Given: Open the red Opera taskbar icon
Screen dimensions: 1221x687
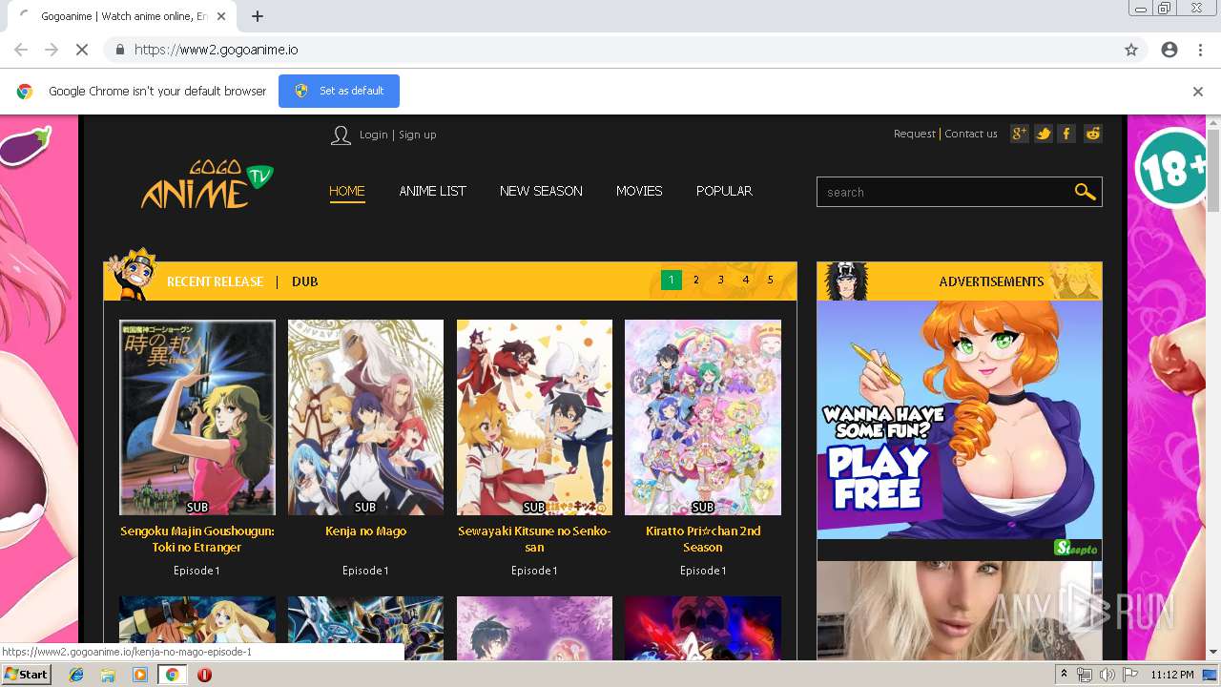Looking at the screenshot, I should tap(204, 675).
